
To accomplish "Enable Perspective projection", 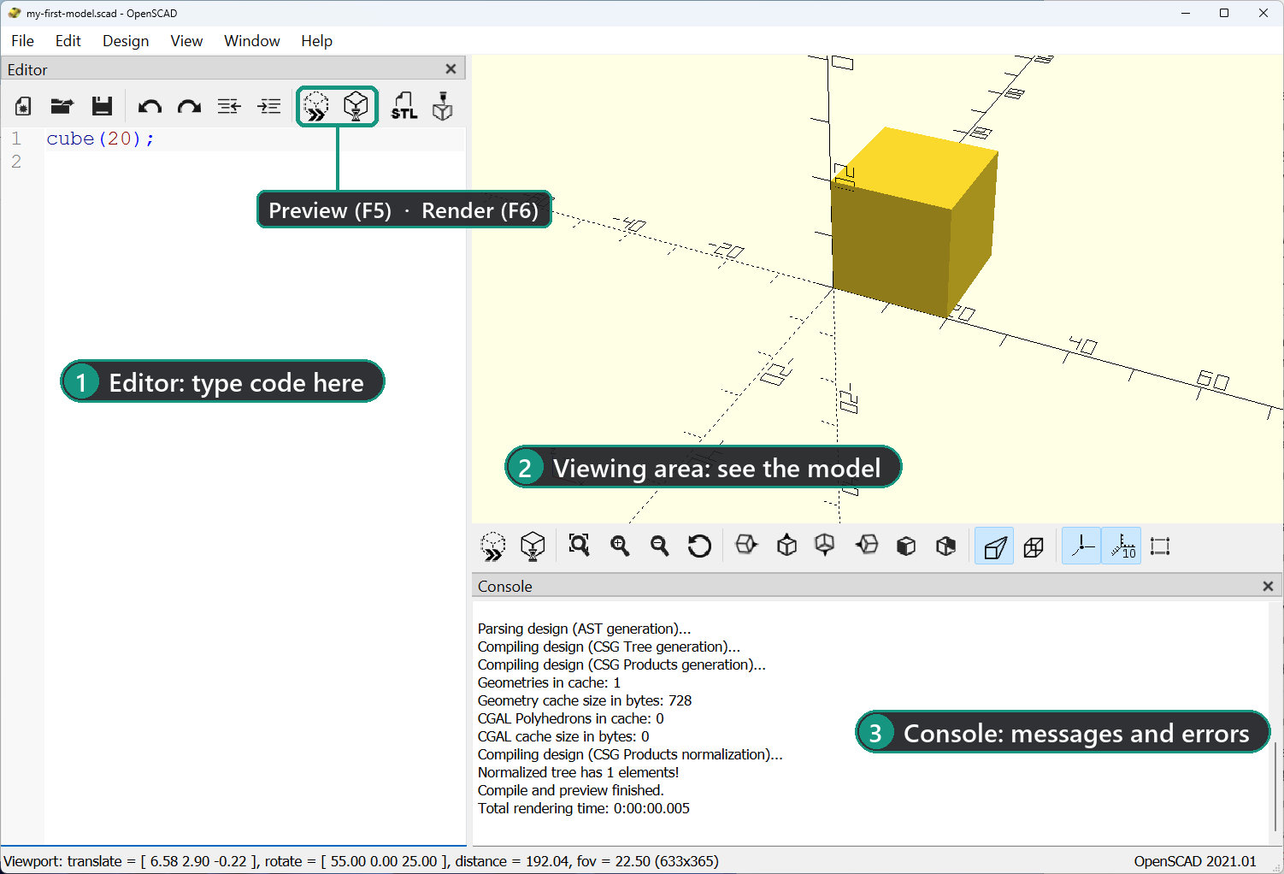I will 994,546.
